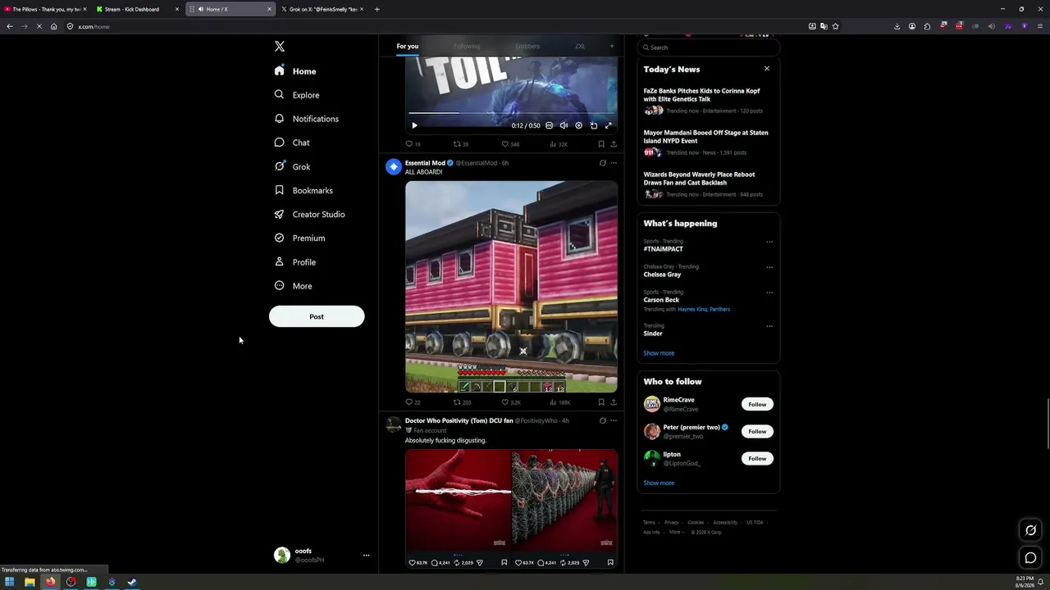Image resolution: width=1050 pixels, height=590 pixels.
Task: Add a new timeline tab with plus icon
Action: click(611, 46)
